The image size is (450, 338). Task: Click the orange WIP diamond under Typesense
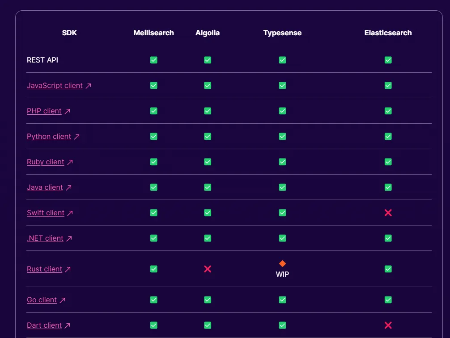(282, 263)
